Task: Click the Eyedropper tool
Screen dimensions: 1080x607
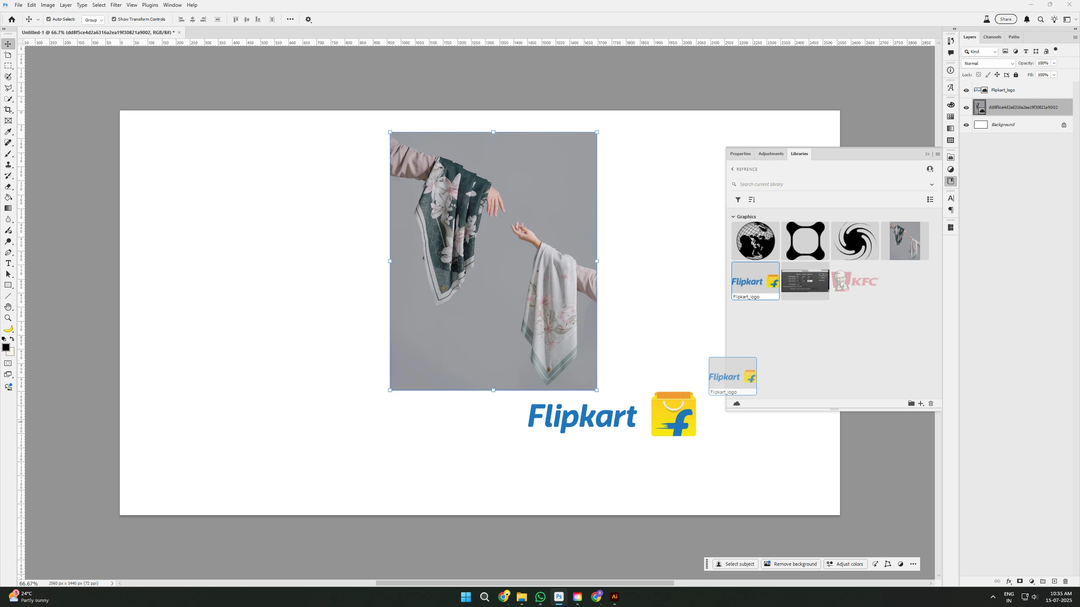Action: click(x=8, y=132)
